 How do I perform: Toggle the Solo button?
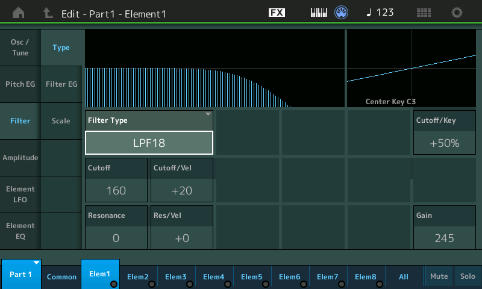[468, 276]
